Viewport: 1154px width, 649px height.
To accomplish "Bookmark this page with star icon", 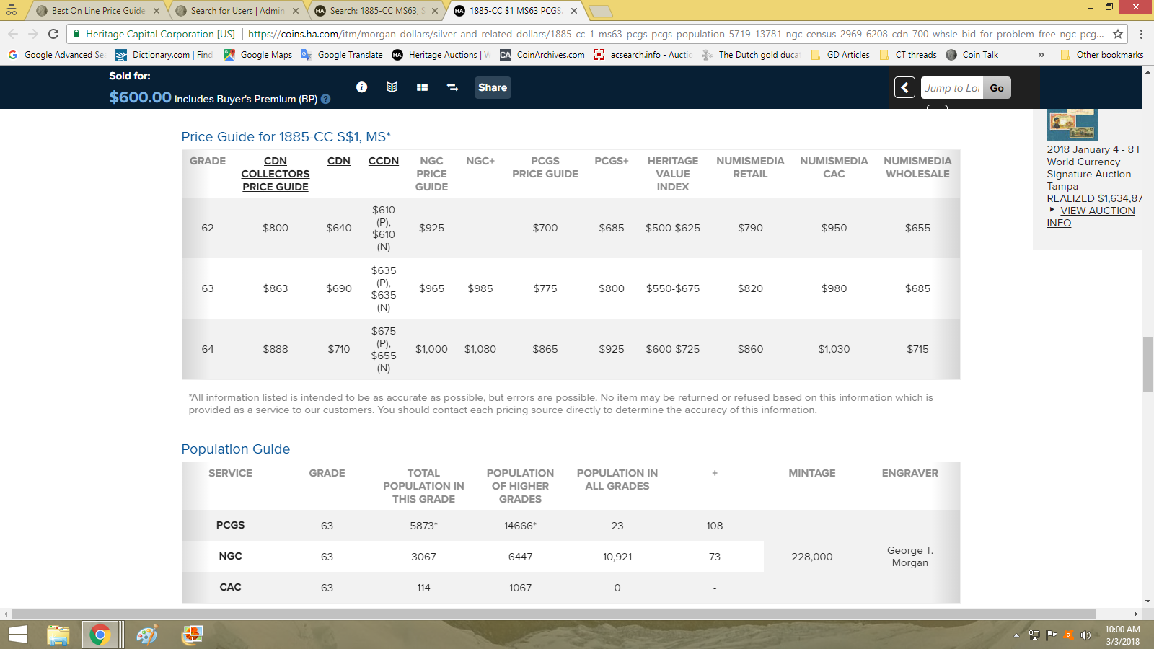I will click(1118, 34).
